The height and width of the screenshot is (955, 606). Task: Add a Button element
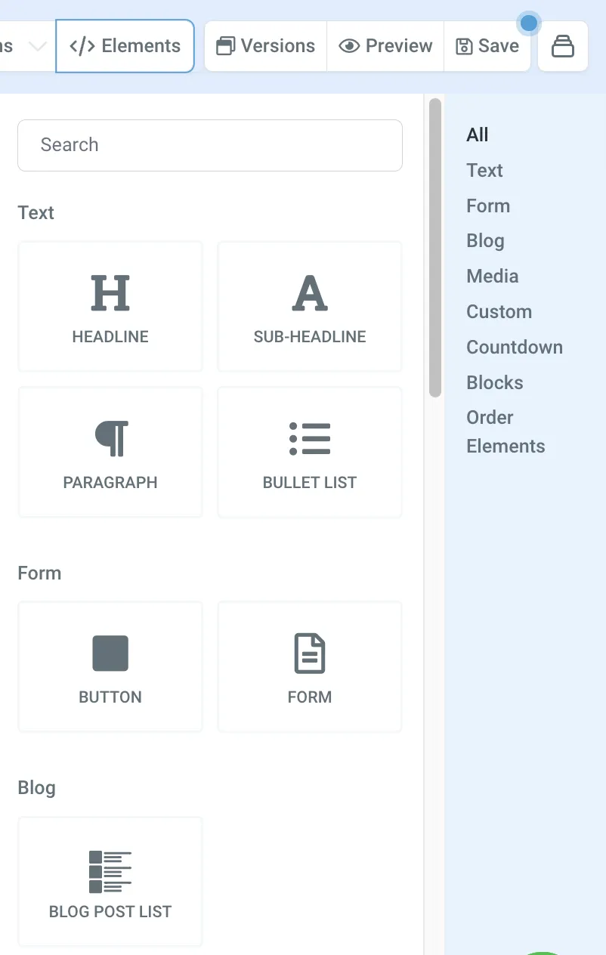(x=110, y=667)
